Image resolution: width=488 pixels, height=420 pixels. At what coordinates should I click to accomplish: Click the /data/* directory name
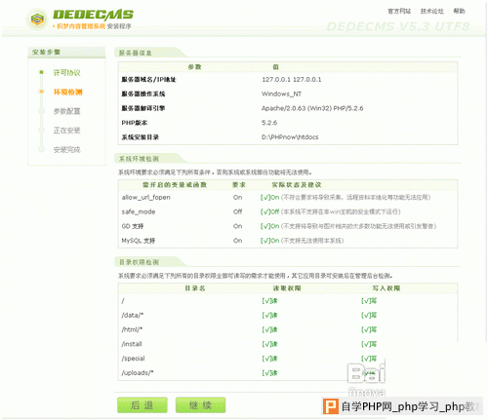pos(133,315)
